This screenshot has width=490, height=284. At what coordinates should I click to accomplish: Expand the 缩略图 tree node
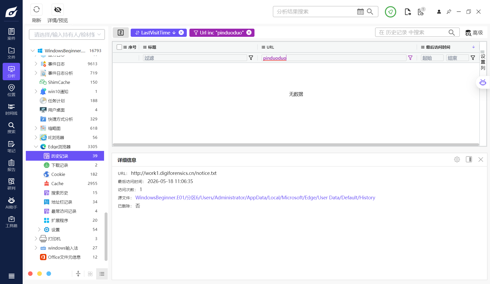[36, 128]
